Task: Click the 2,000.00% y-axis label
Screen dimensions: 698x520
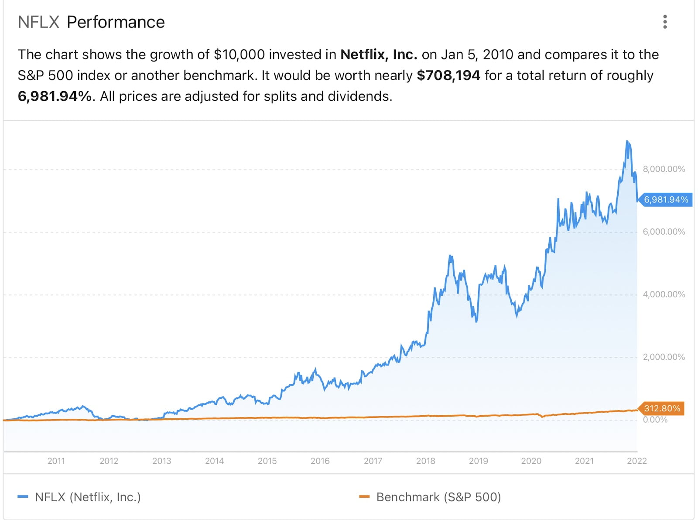Action: pos(664,357)
